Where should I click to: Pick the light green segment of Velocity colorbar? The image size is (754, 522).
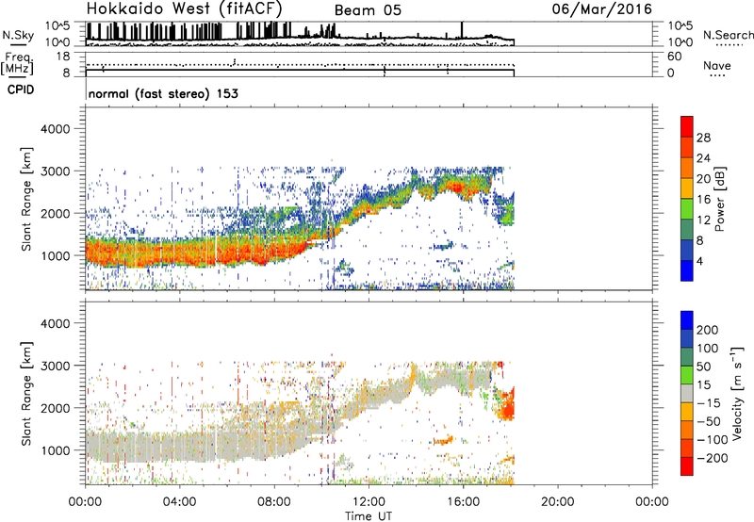pos(687,375)
